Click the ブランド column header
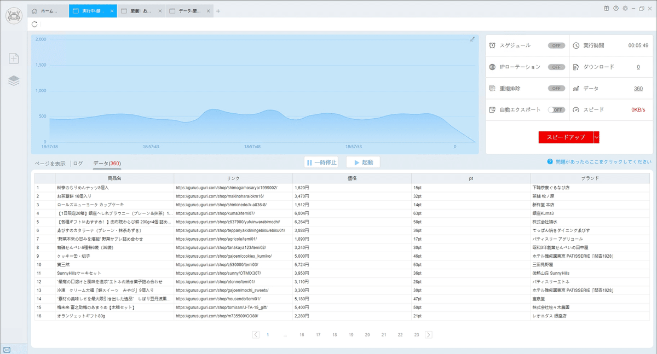657x354 pixels. (590, 178)
